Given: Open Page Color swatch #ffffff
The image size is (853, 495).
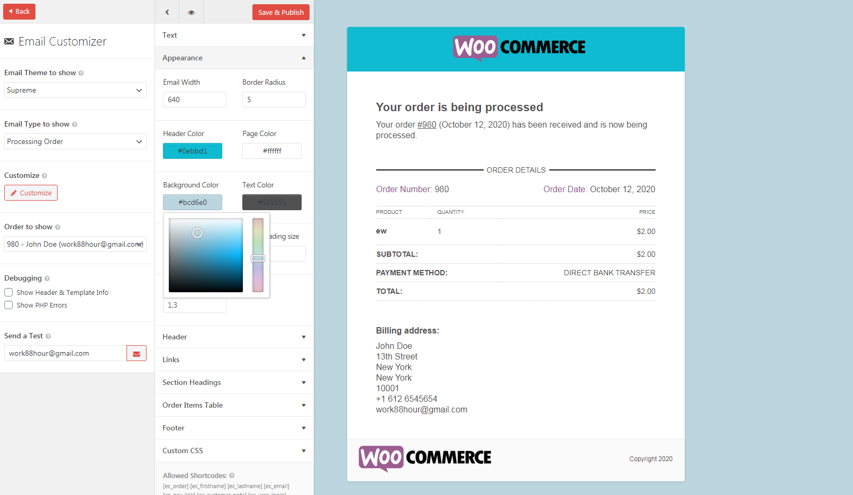Looking at the screenshot, I should pos(272,151).
